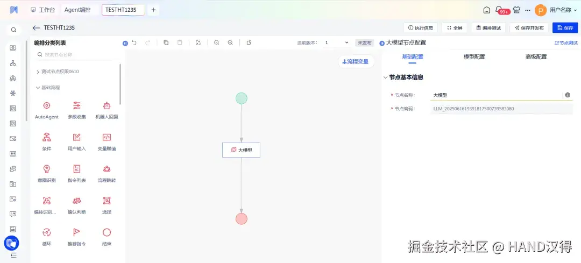
Task: Select the 参数收集 node icon
Action: click(77, 105)
